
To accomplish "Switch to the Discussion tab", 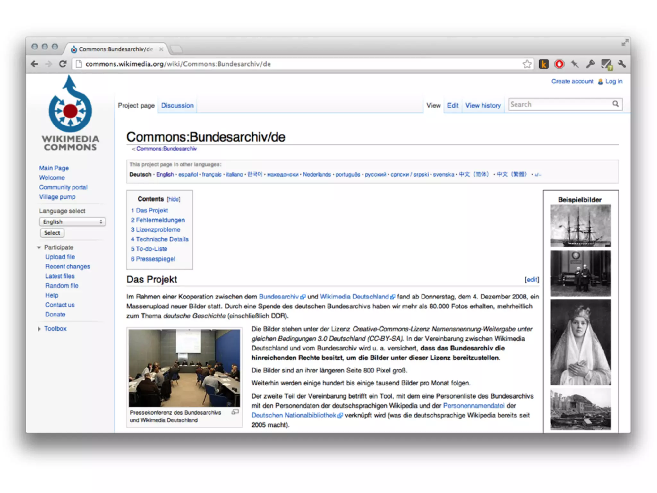I will tap(177, 105).
